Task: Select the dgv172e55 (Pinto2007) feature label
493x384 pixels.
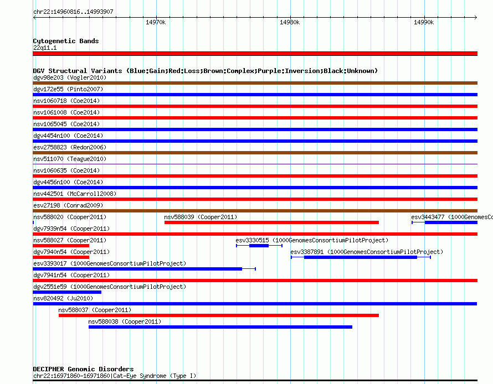Action: (68, 89)
